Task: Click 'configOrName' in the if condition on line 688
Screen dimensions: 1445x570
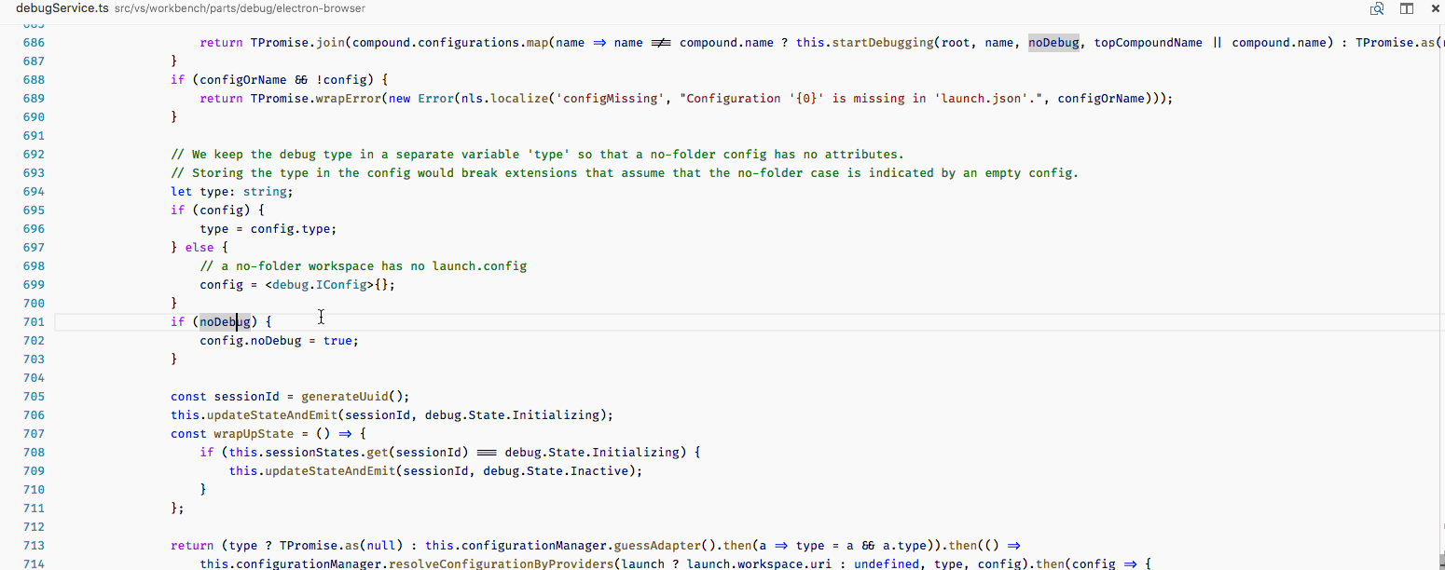Action: [x=243, y=80]
